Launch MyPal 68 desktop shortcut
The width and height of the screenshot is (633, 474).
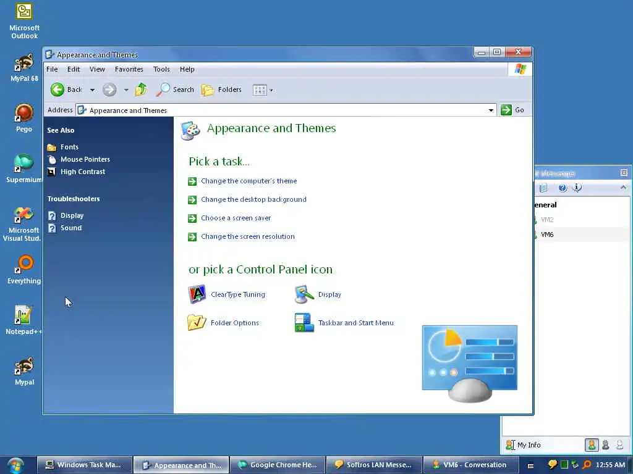[x=24, y=68]
